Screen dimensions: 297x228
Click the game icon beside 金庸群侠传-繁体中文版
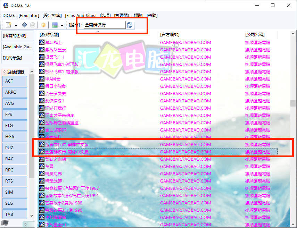41,144
